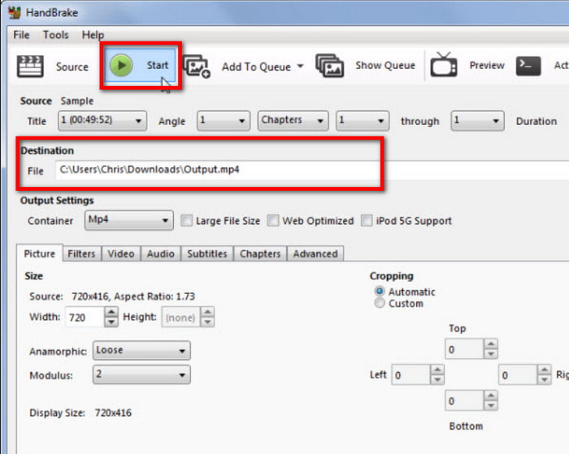The height and width of the screenshot is (454, 569).
Task: Switch to the Advanced tab
Action: click(315, 254)
